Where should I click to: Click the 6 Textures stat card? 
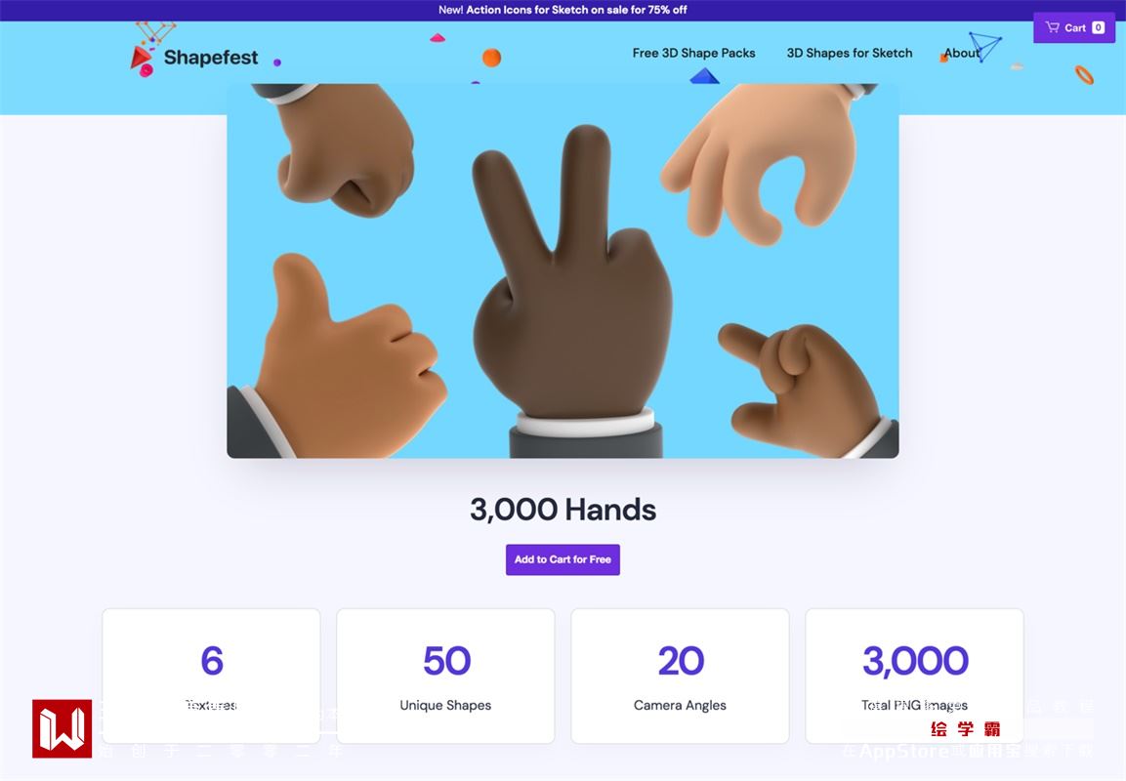(x=211, y=677)
